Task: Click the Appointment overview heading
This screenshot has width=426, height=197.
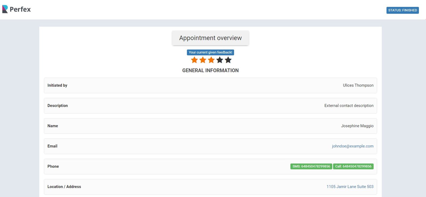Action: [x=210, y=38]
